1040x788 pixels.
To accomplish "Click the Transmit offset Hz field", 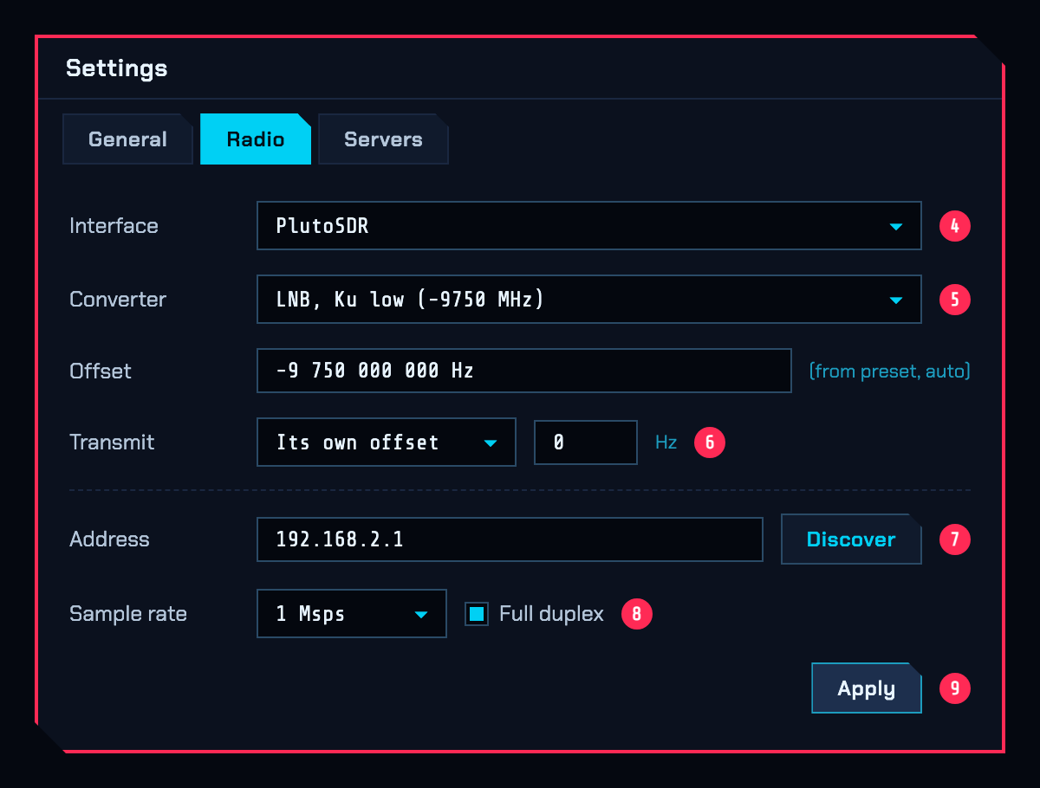I will 586,442.
